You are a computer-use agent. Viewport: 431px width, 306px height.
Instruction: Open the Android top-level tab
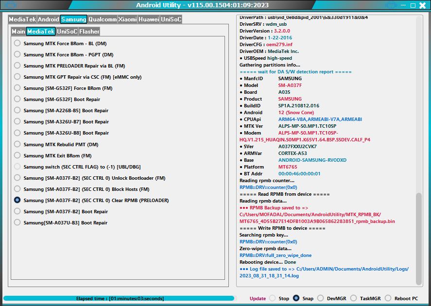49,19
